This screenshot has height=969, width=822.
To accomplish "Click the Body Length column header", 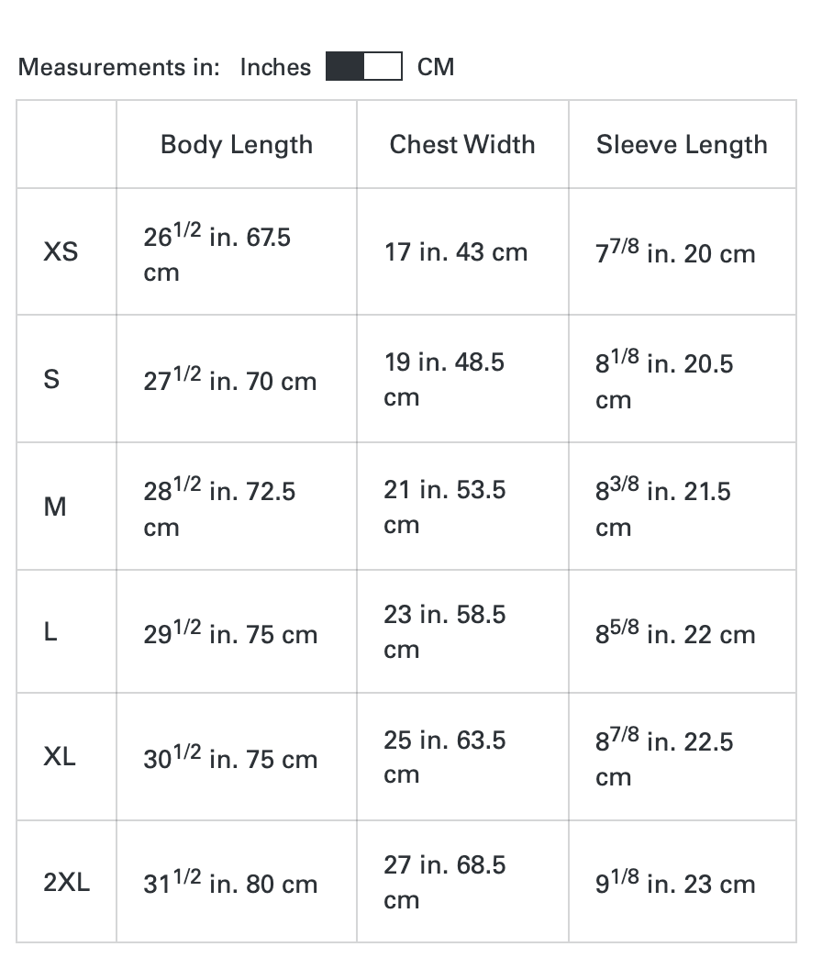I will [236, 145].
